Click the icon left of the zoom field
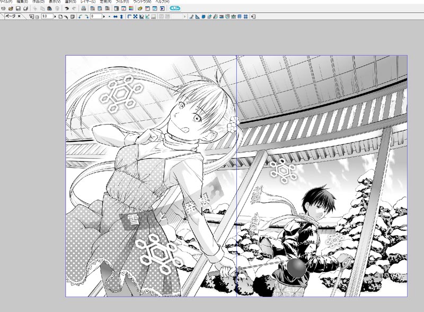This screenshot has width=424, height=312. (x=37, y=17)
